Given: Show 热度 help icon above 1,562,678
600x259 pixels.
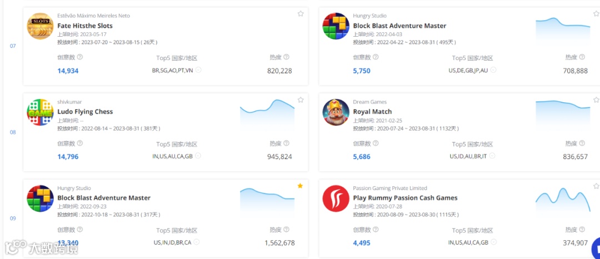Looking at the screenshot, I should tap(286, 230).
